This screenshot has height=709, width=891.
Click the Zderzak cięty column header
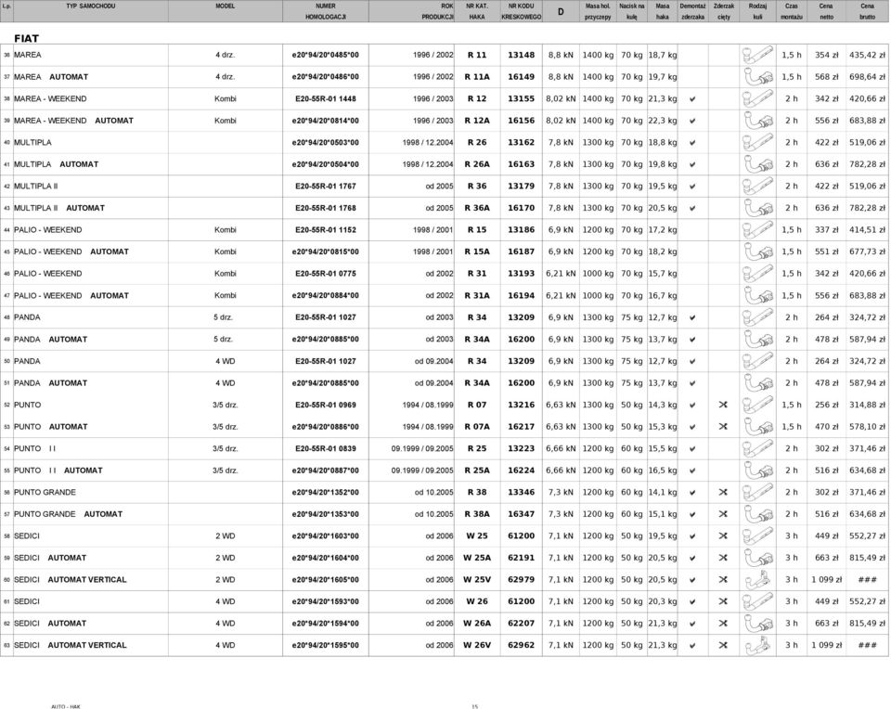(724, 11)
